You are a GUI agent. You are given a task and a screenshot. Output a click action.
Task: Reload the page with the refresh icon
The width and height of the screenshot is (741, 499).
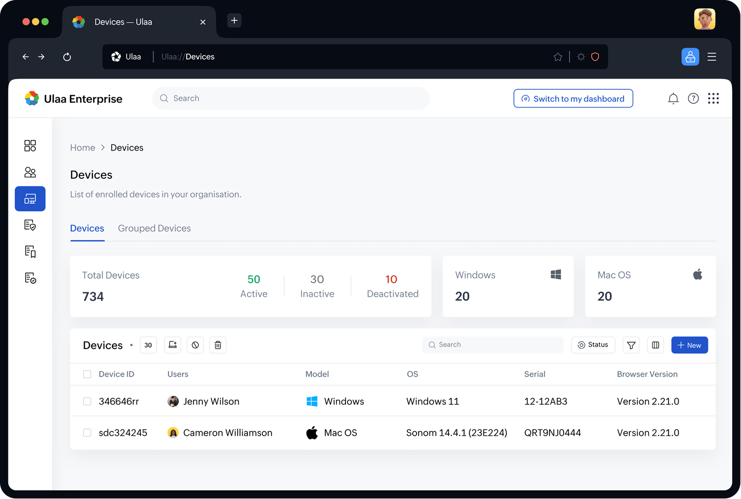point(67,57)
